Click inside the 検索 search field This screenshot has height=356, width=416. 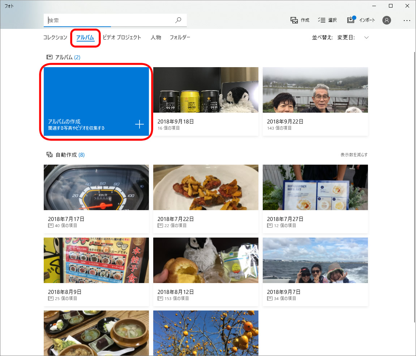point(108,21)
